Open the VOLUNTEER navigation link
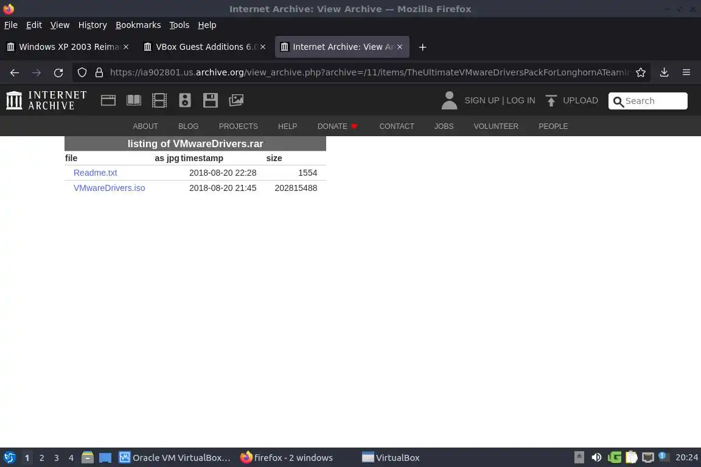The image size is (701, 467). tap(496, 126)
